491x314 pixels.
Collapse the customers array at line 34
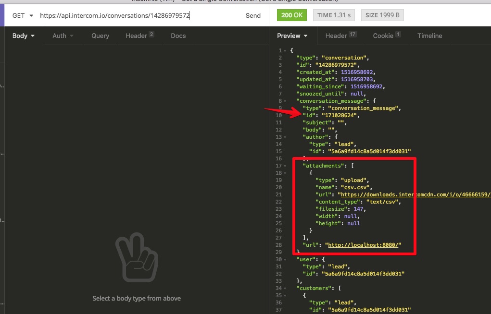tap(285, 289)
